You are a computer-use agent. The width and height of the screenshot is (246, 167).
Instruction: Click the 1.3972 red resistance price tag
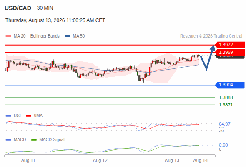point(230,45)
